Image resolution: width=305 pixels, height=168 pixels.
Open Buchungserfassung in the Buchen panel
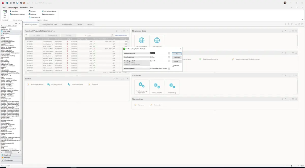coord(35,84)
